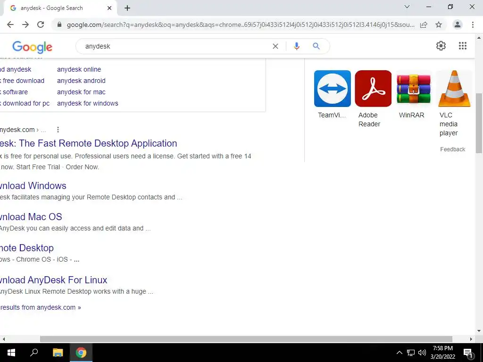
Task: Go forward in browser history
Action: (x=25, y=25)
